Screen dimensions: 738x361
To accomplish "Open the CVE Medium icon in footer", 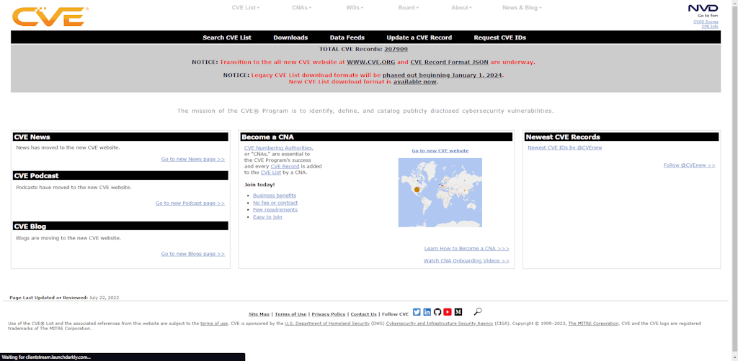I will (458, 312).
